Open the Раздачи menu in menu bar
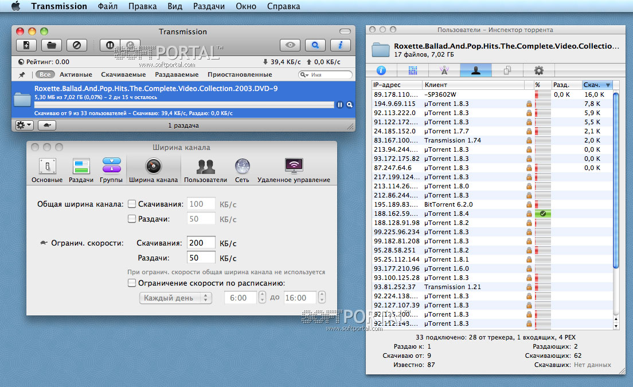 [209, 6]
